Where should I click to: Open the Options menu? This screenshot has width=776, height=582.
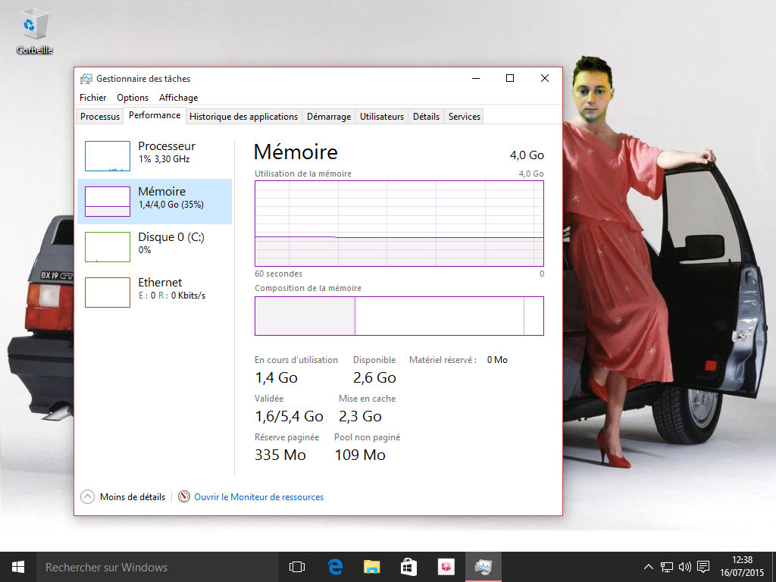pos(133,98)
